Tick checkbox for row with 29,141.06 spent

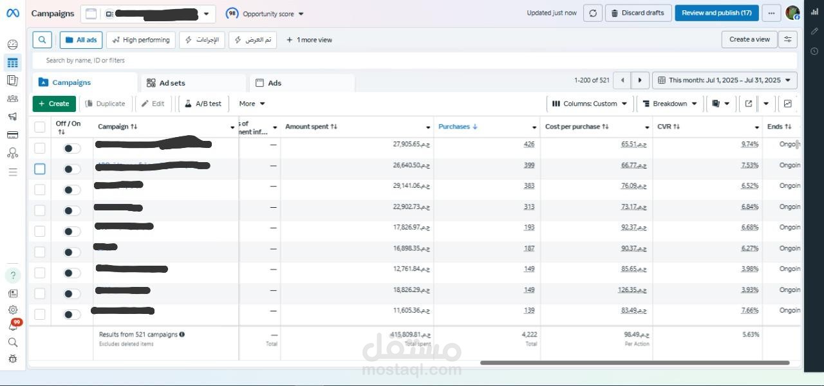(x=40, y=189)
